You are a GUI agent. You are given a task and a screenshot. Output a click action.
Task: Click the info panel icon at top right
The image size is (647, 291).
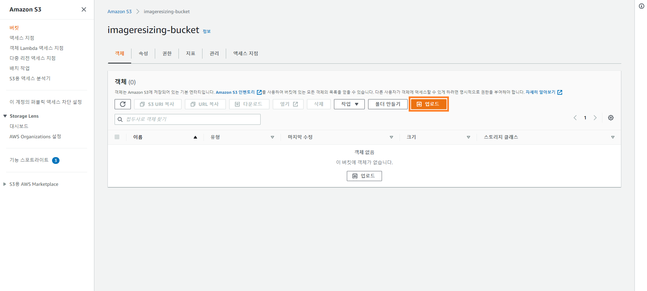click(x=642, y=6)
